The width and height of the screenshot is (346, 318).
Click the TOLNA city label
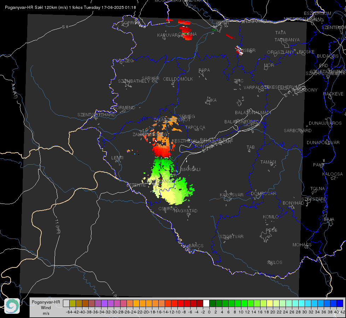coord(317,189)
